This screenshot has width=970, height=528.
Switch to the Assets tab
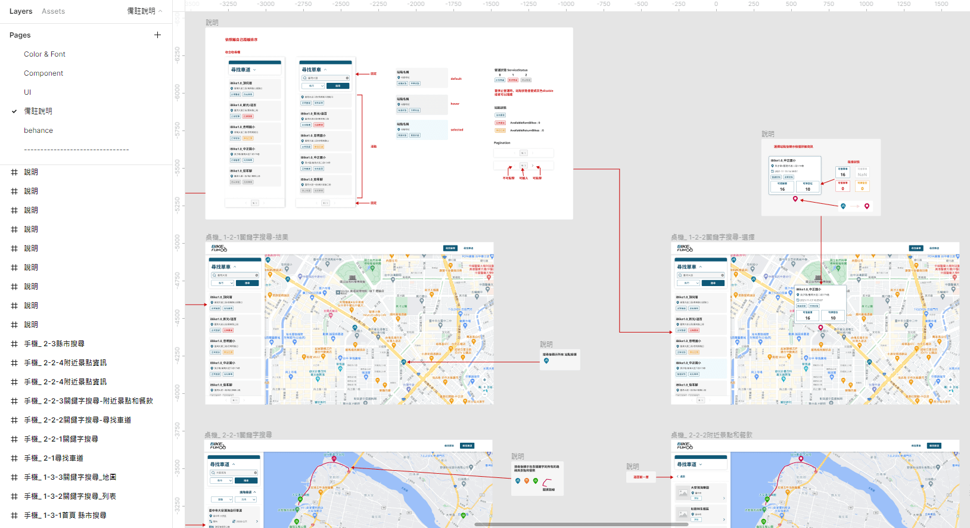pyautogui.click(x=53, y=11)
